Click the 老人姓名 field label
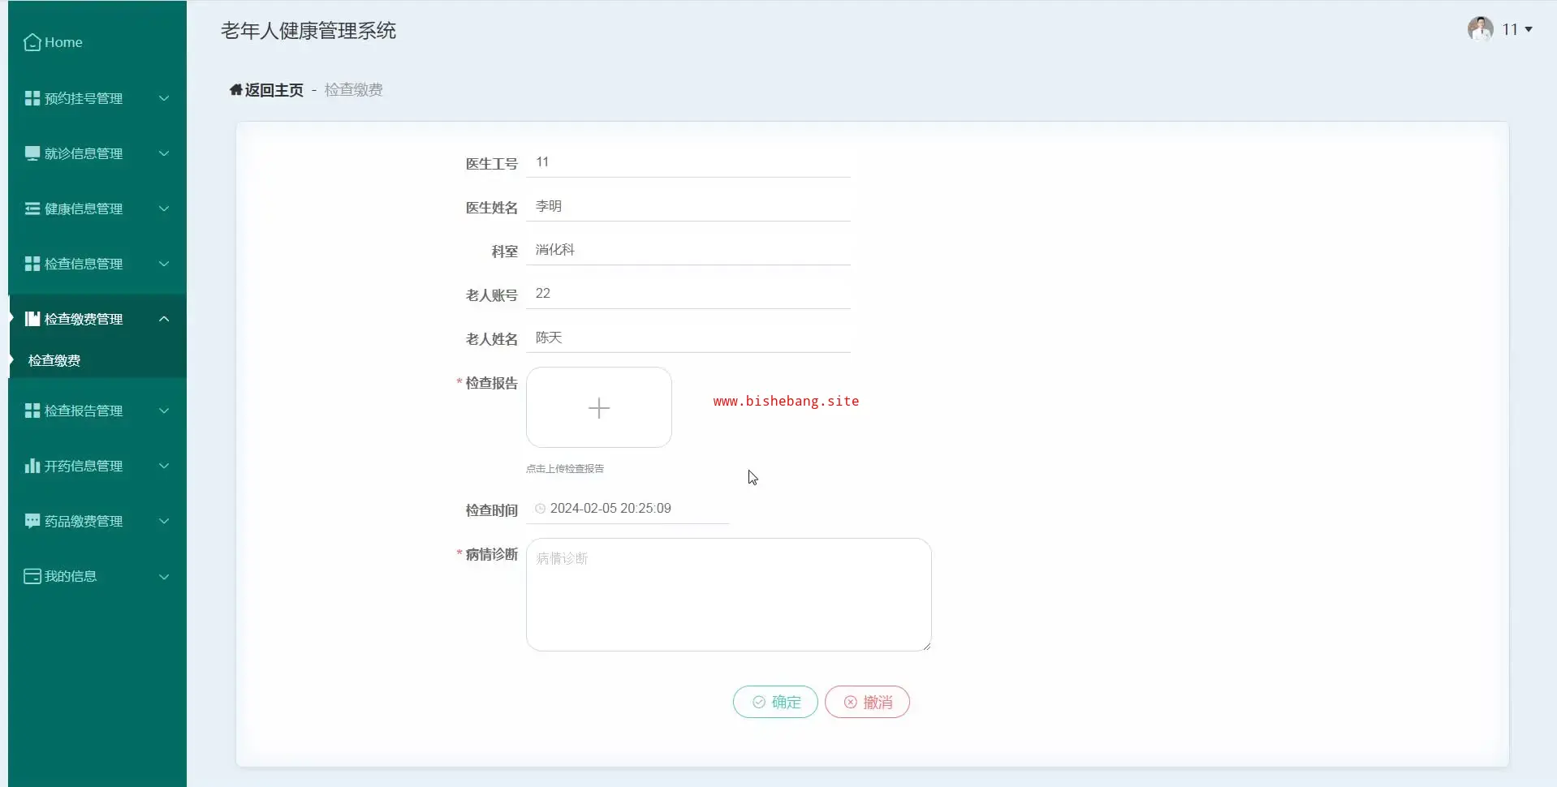1557x787 pixels. (492, 339)
